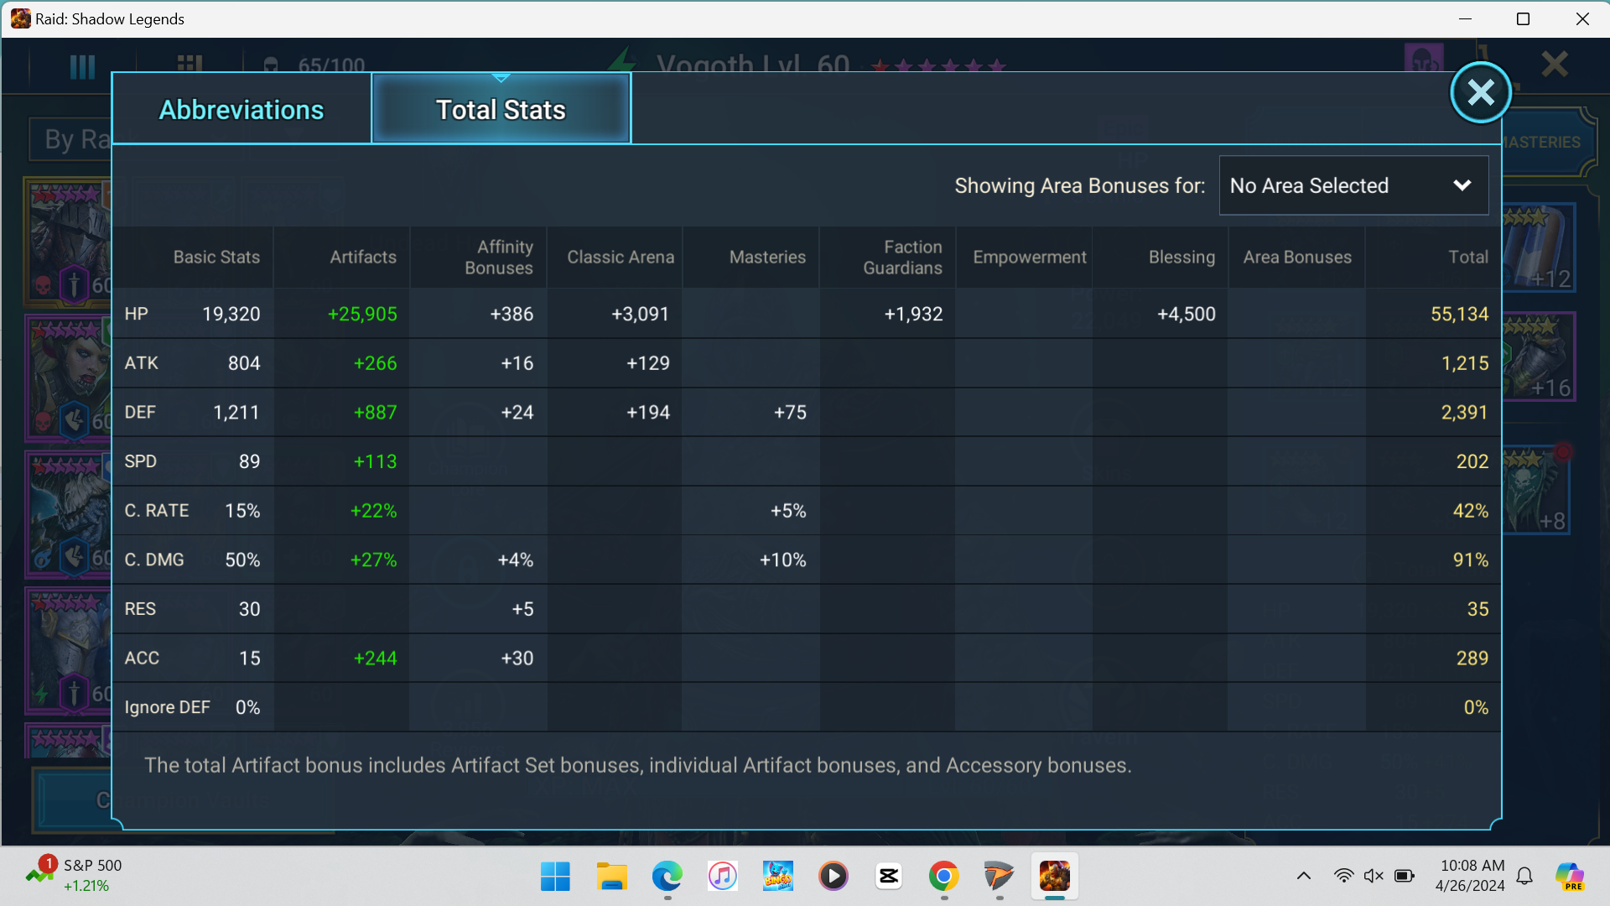Click the ATK artifacts bonus +266
The image size is (1610, 906).
375,363
